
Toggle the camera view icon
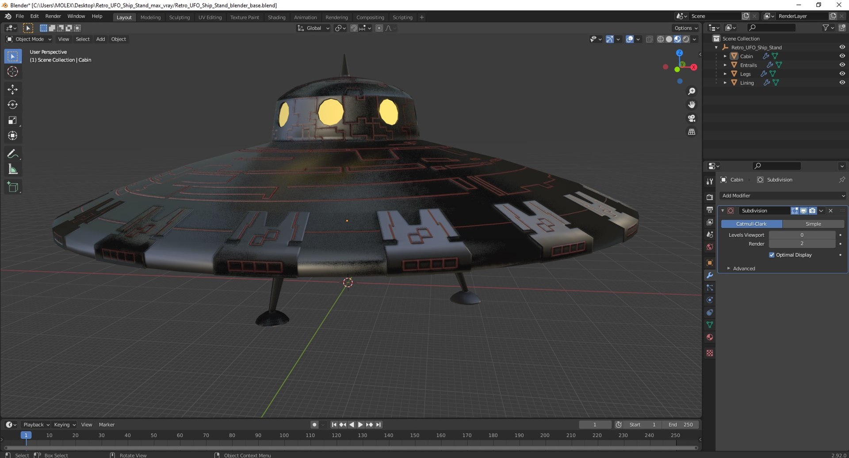(692, 118)
